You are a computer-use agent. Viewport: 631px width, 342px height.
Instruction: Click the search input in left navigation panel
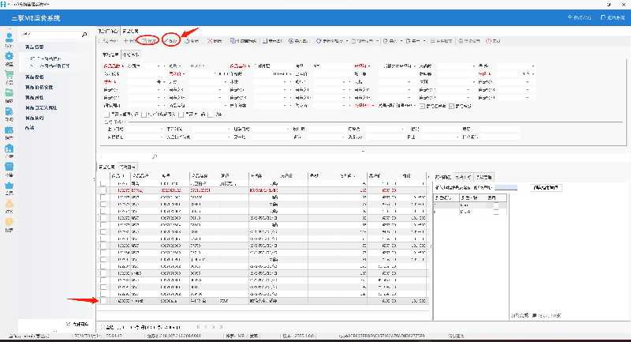[x=49, y=36]
